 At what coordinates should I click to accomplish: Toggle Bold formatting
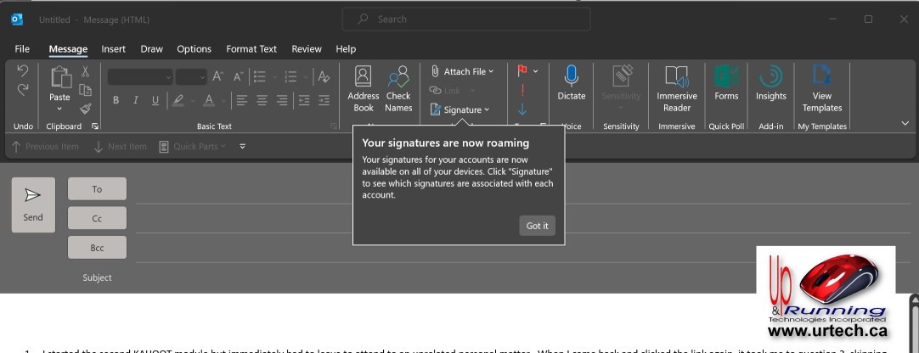click(116, 101)
